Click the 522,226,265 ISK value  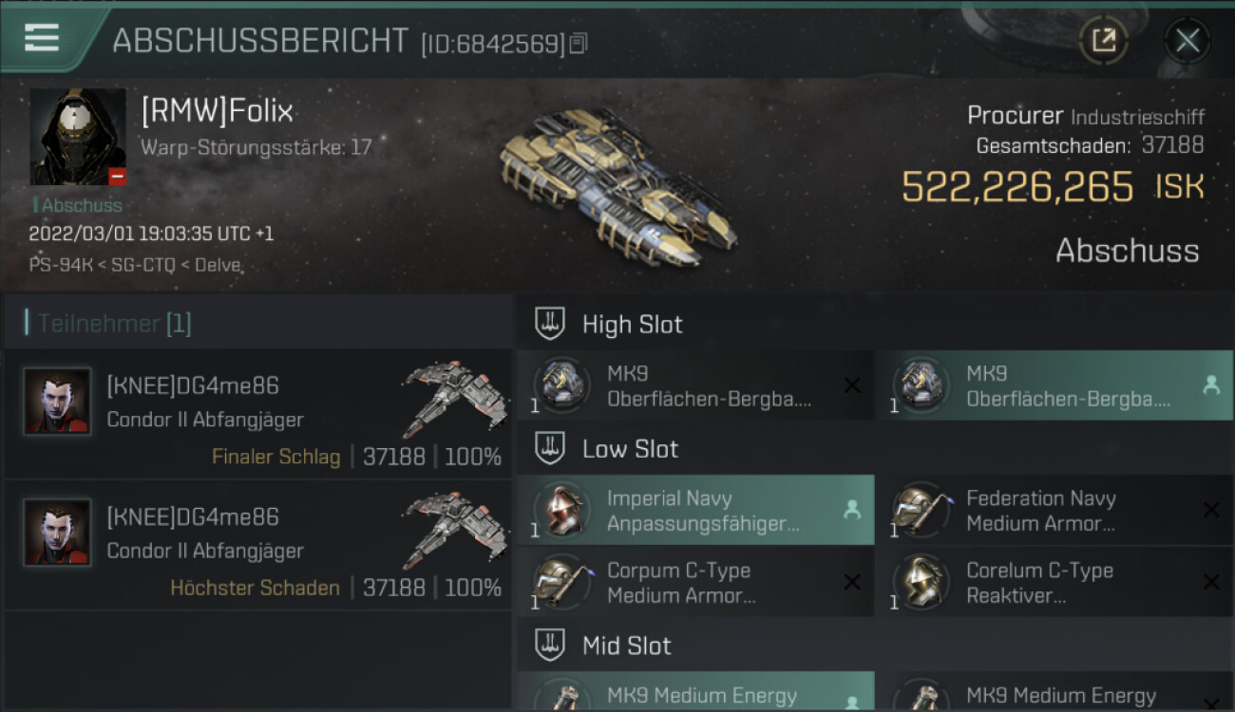(x=1053, y=186)
